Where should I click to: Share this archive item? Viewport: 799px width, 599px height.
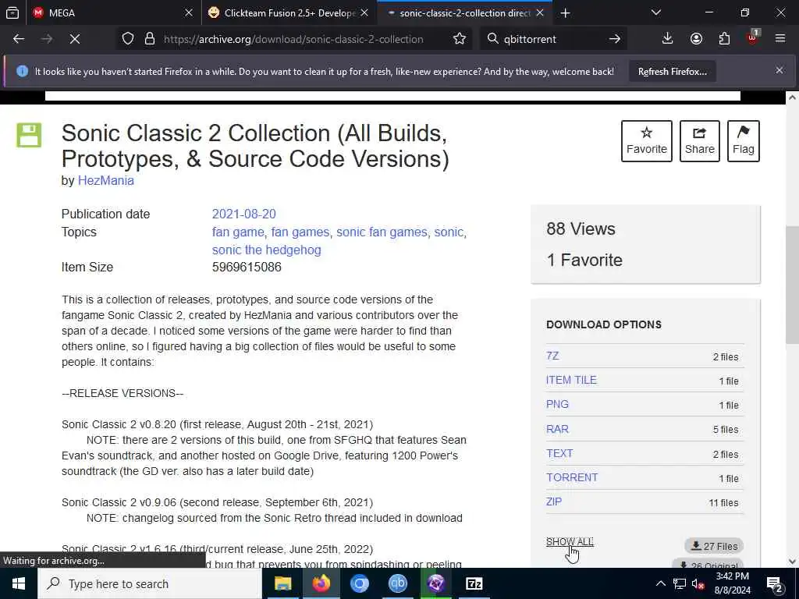pos(700,141)
